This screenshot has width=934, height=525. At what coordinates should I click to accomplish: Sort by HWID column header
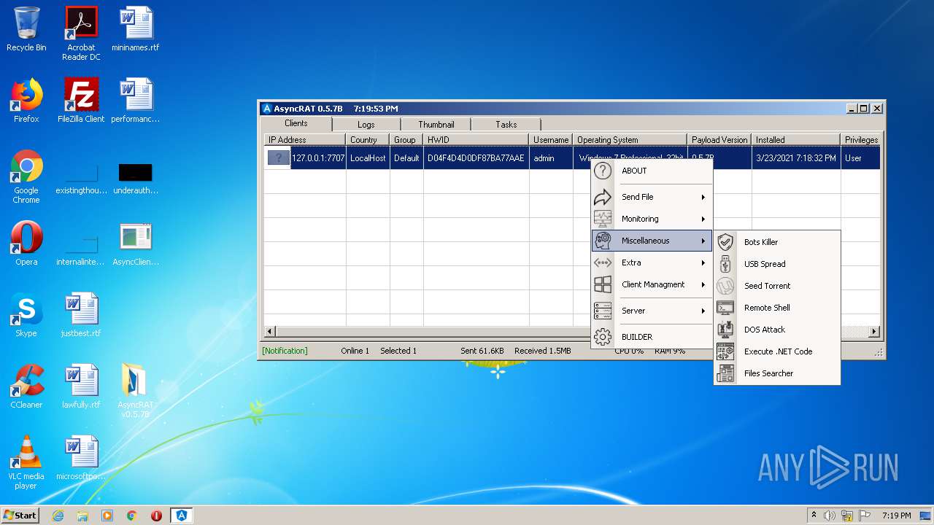pyautogui.click(x=476, y=139)
